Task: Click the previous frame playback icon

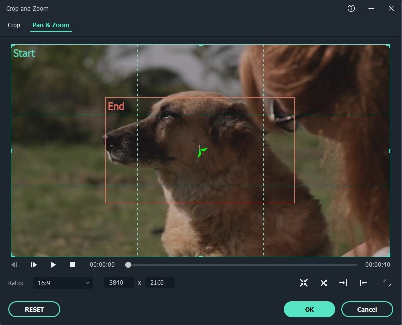Action: pyautogui.click(x=14, y=265)
